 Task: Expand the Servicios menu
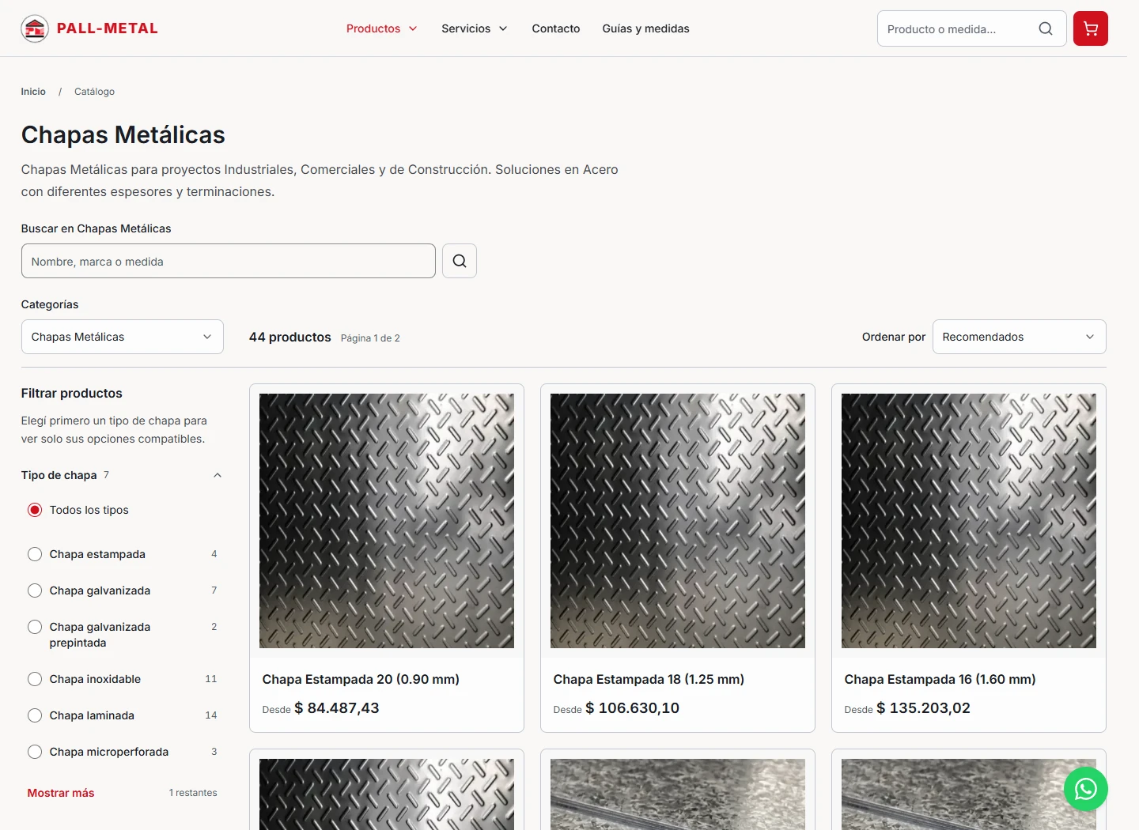coord(474,28)
